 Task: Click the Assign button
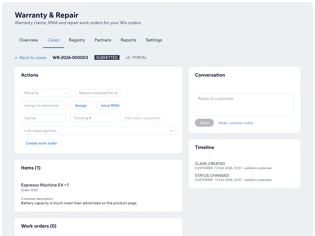[81, 105]
